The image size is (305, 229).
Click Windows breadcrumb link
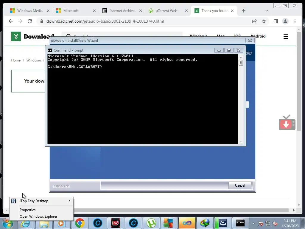click(33, 60)
